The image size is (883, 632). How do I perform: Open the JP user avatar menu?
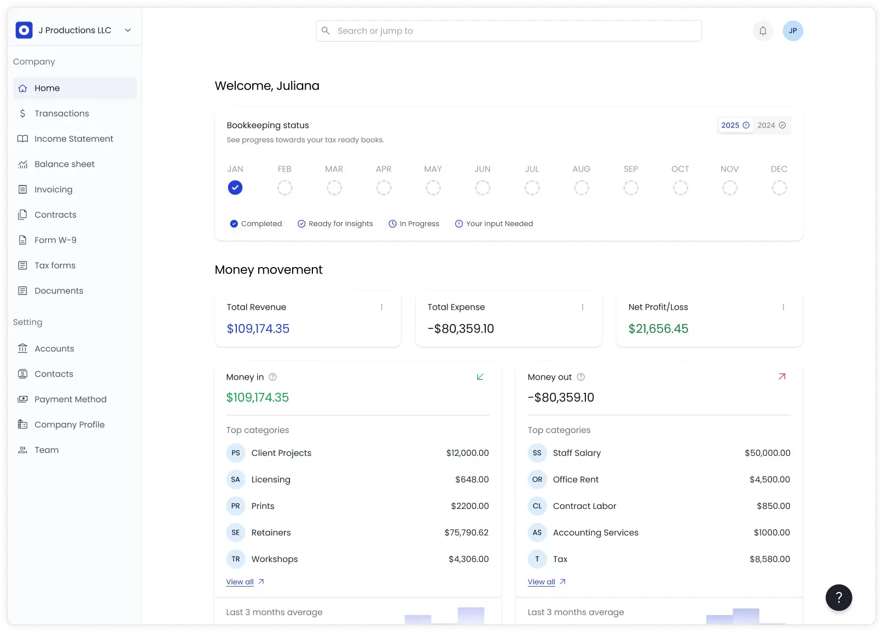[793, 31]
